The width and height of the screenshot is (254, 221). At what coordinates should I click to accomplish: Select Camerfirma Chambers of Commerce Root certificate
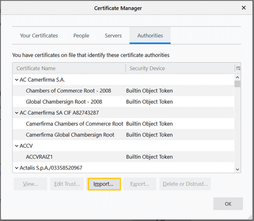coord(74,124)
